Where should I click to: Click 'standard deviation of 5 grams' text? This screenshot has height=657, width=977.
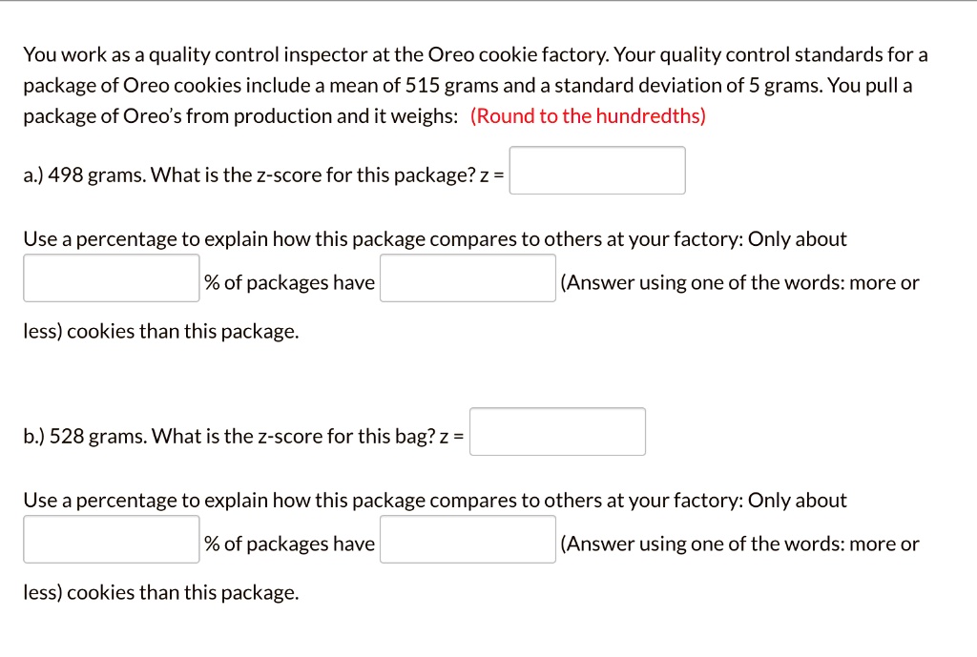click(x=685, y=85)
